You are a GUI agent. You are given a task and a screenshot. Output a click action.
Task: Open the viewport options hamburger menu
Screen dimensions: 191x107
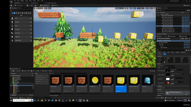click(35, 8)
